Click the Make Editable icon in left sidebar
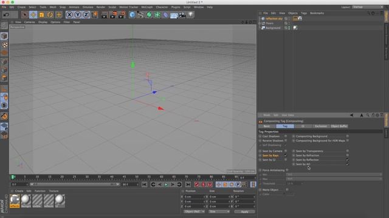389x218 pixels. [4, 25]
